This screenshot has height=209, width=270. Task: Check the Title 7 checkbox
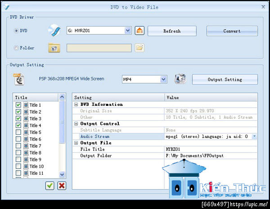(x=18, y=146)
